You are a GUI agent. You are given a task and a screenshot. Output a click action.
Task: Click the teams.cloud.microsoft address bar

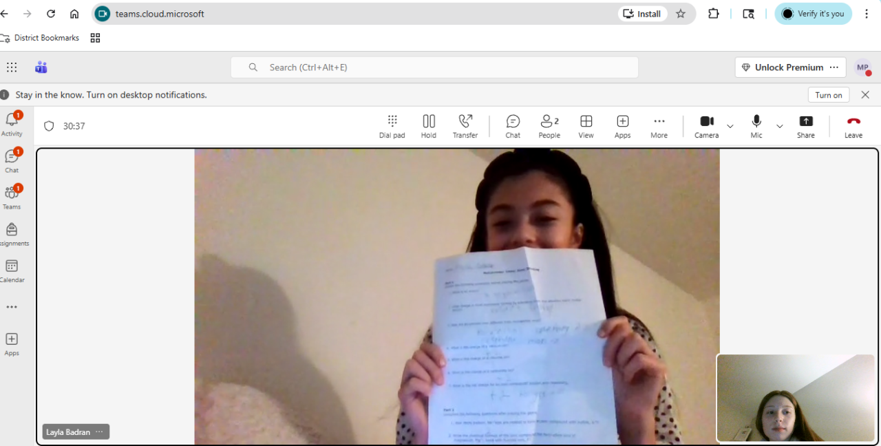(160, 14)
